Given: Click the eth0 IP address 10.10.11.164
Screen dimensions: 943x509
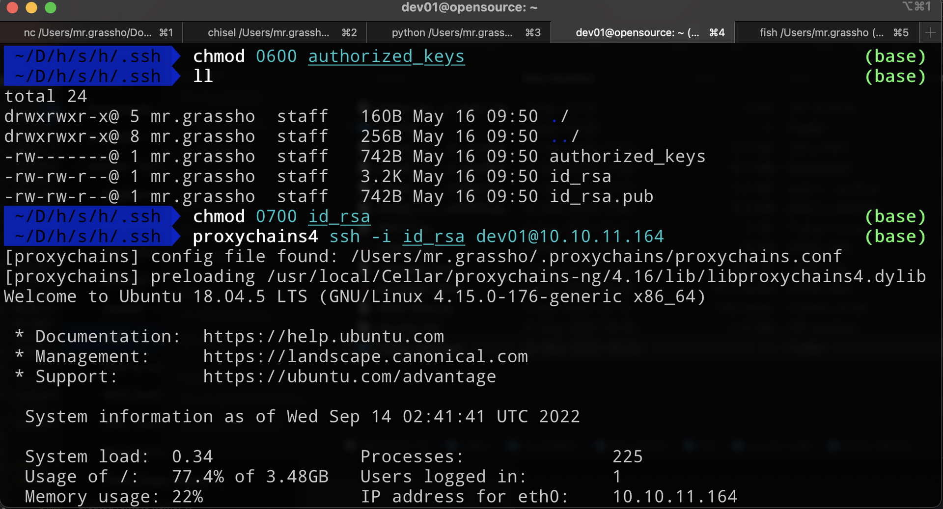Looking at the screenshot, I should pos(674,497).
